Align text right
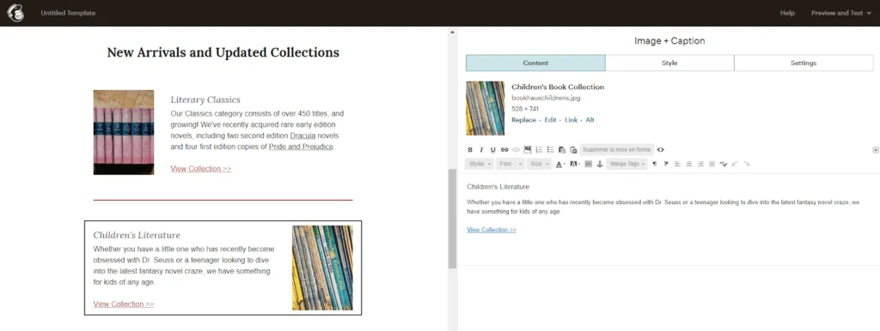Viewport: 880px width, 331px height. tap(700, 164)
